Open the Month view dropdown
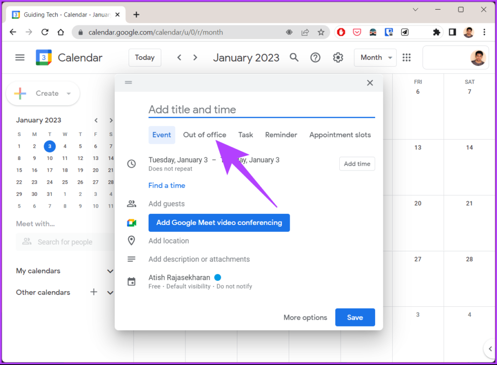 click(x=375, y=57)
